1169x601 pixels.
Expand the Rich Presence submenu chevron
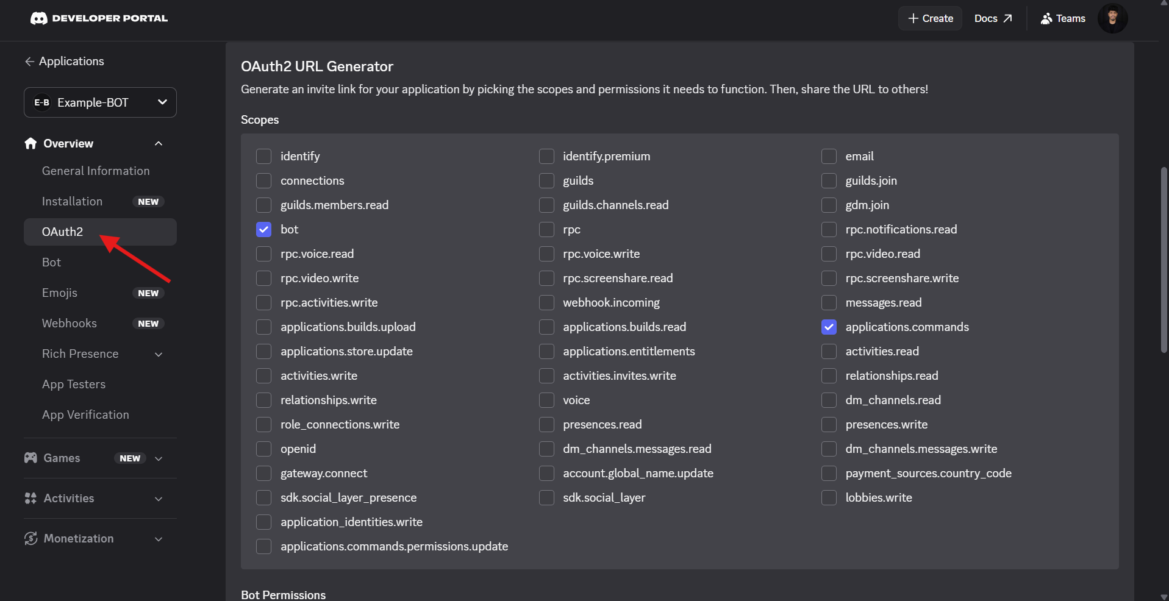[x=159, y=354]
